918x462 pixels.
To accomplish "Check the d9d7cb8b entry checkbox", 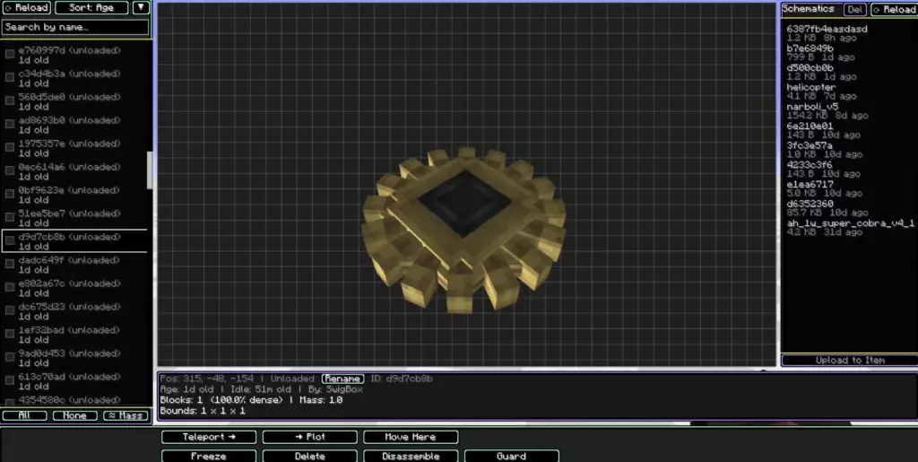I will pyautogui.click(x=10, y=240).
